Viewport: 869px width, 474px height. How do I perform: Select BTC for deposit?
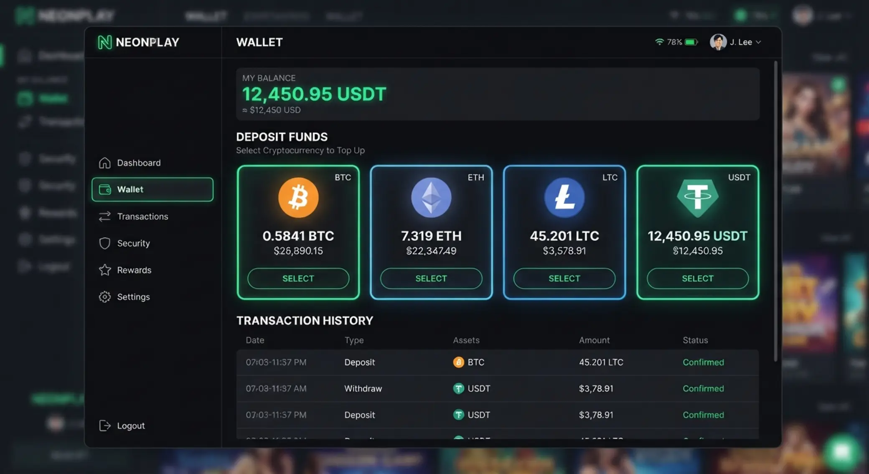tap(298, 278)
